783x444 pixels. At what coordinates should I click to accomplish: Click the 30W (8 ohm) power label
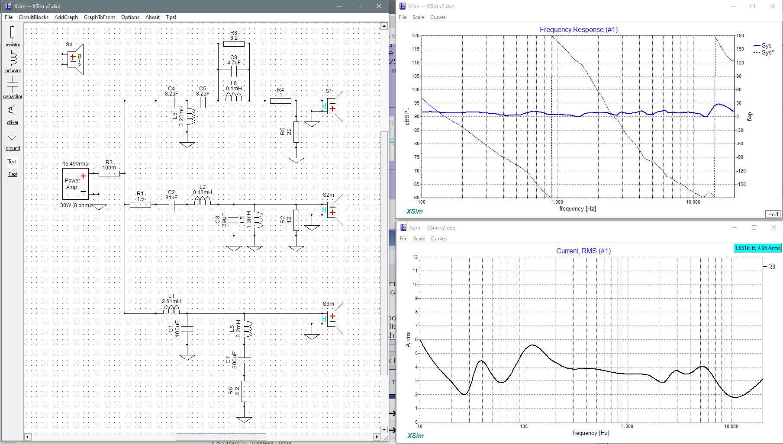(x=76, y=205)
